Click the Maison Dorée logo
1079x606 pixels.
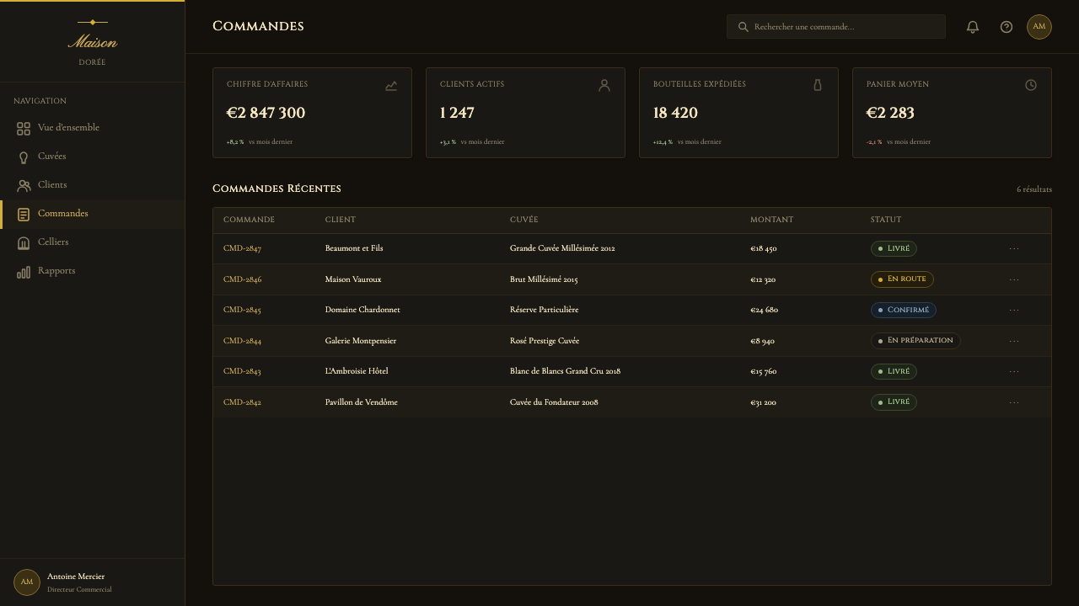pos(92,42)
